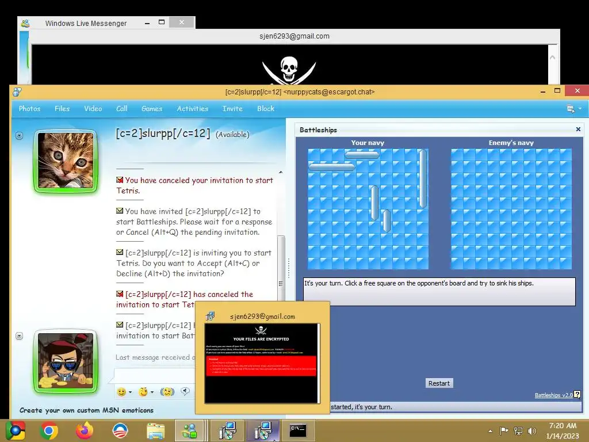
Task: Expand the dropdown arrow beside the toolbar menu icon
Action: point(580,108)
